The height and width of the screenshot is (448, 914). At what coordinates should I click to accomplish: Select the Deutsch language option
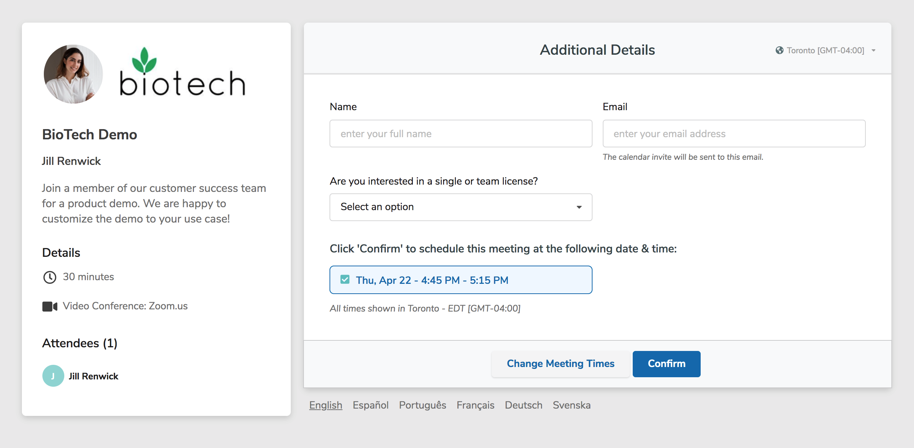click(523, 405)
